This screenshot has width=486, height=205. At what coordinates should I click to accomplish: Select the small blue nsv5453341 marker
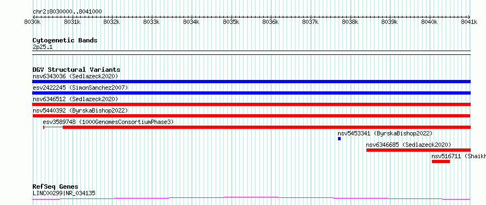coord(340,139)
